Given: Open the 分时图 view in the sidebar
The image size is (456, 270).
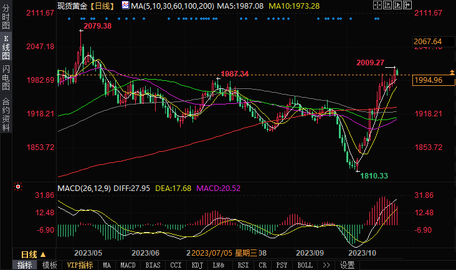Looking at the screenshot, I should click(6, 17).
